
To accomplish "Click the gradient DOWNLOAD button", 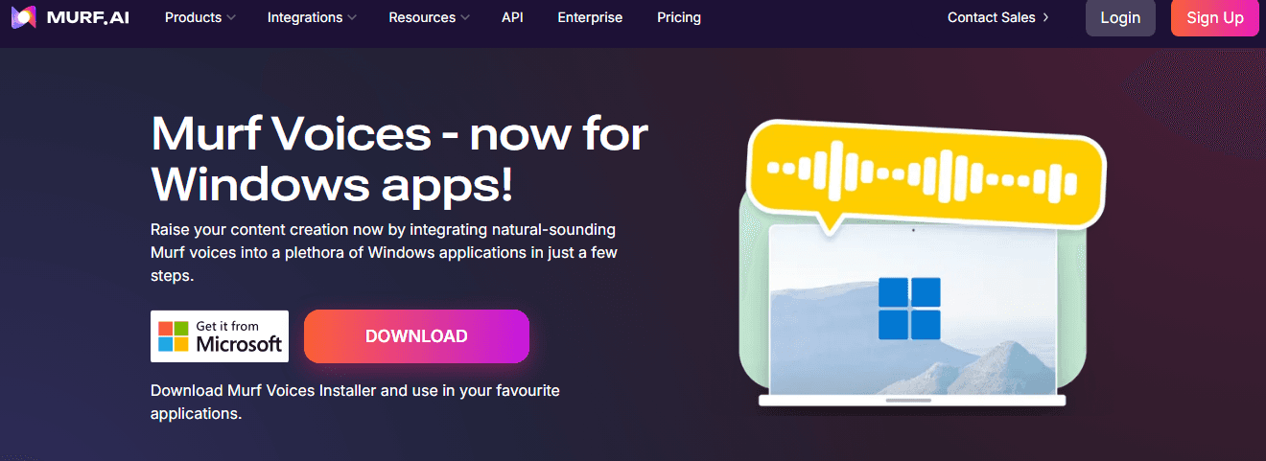I will tap(416, 336).
